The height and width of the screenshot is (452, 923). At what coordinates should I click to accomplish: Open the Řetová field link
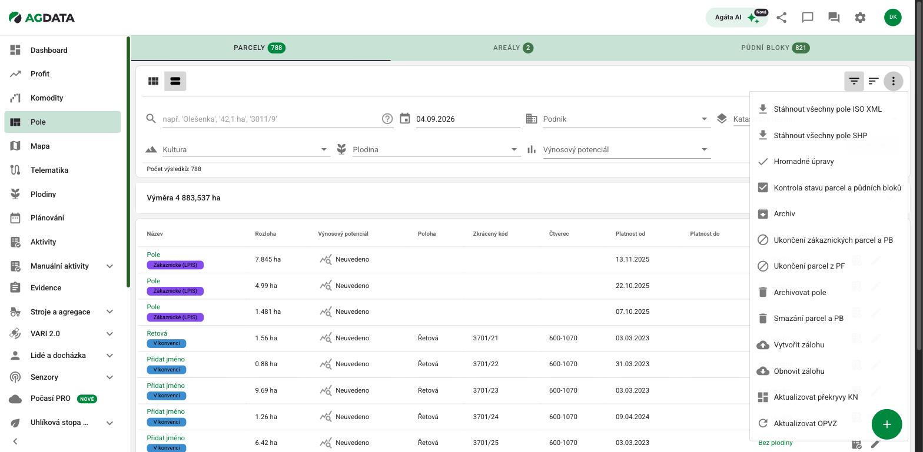pos(157,333)
